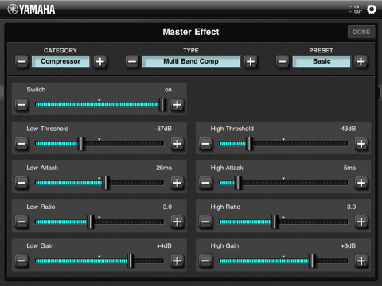Image resolution: width=382 pixels, height=286 pixels.
Task: Increase Switch value with plus button
Action: 177,105
